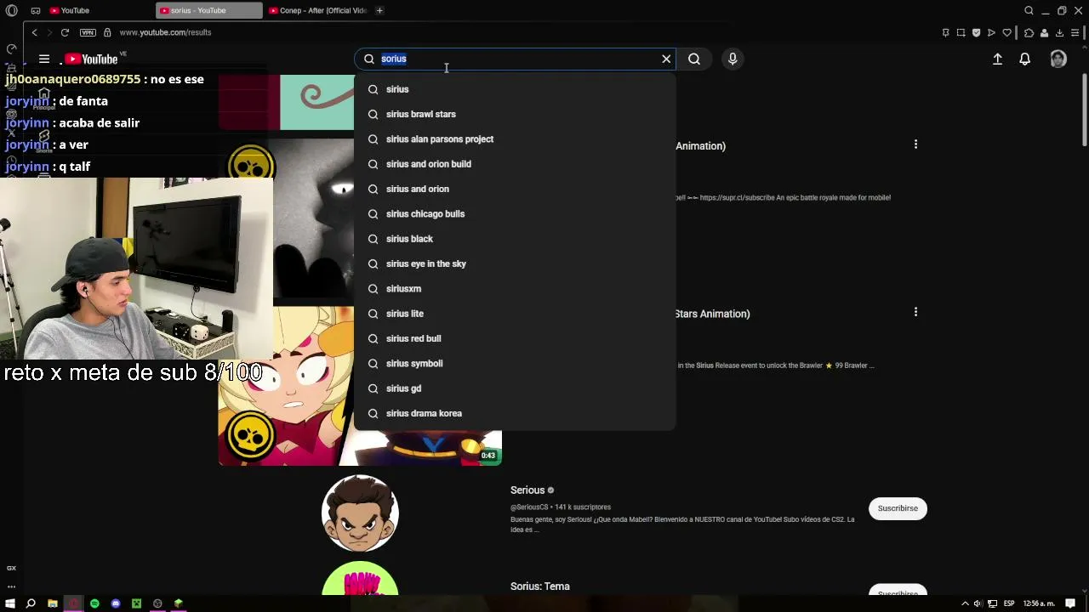
Task: Click the address bar URL
Action: [x=165, y=32]
